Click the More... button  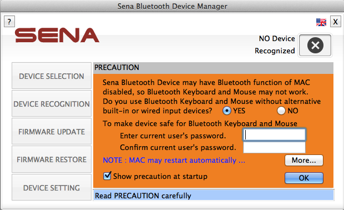304,161
